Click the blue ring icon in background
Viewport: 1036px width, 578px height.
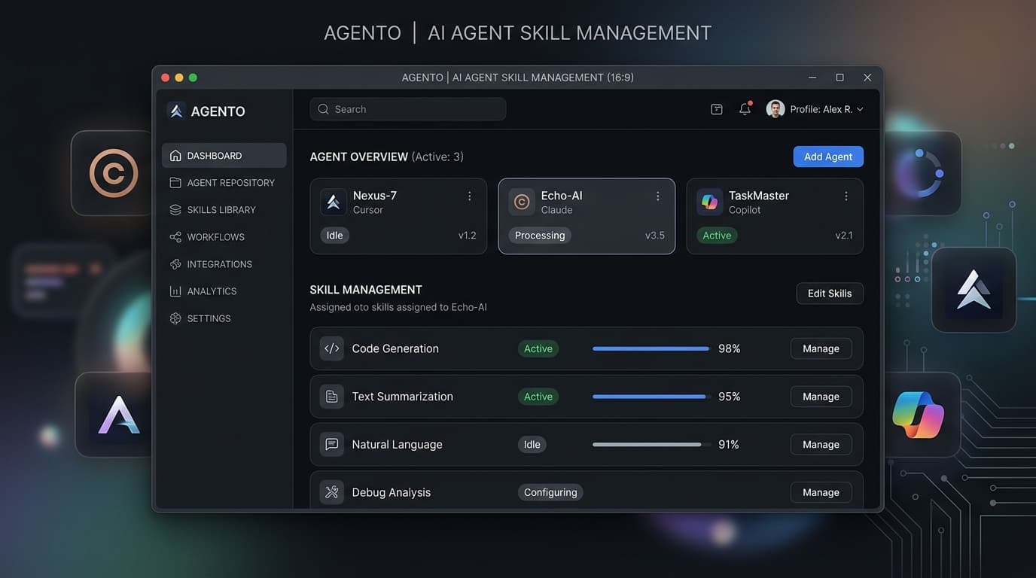(920, 173)
